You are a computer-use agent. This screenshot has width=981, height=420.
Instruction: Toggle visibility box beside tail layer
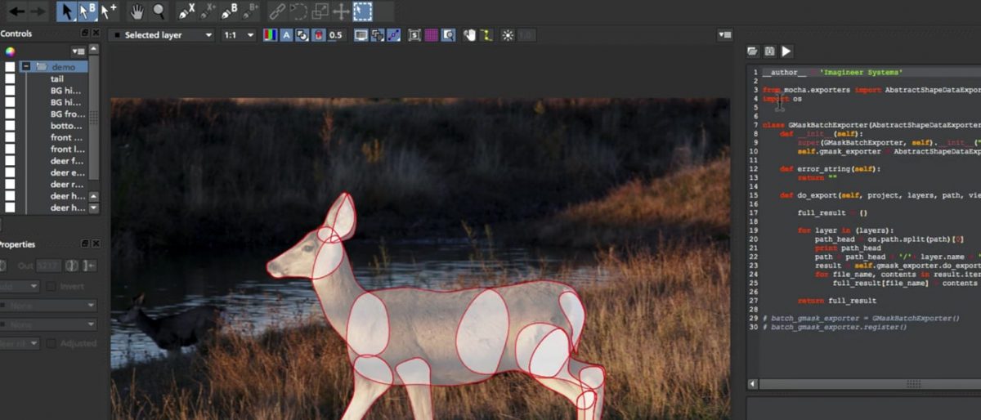[x=10, y=79]
